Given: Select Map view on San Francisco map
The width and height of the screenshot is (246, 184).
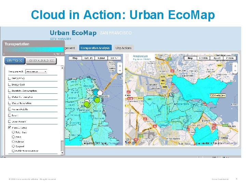Looking at the screenshot, I should 75,58.
